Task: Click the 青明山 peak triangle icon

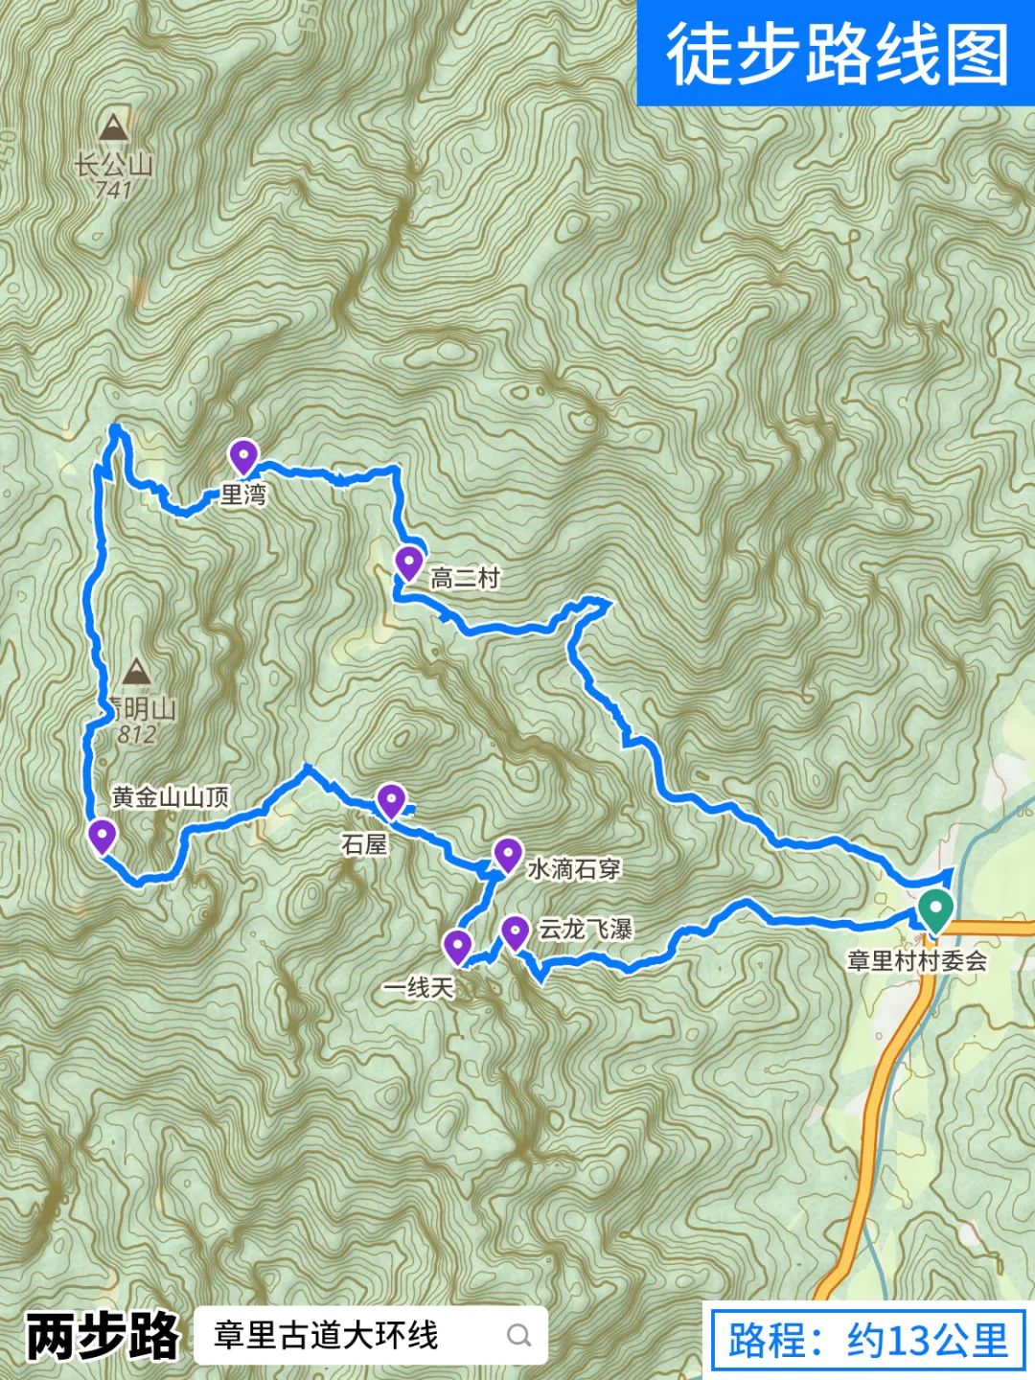Action: point(136,670)
